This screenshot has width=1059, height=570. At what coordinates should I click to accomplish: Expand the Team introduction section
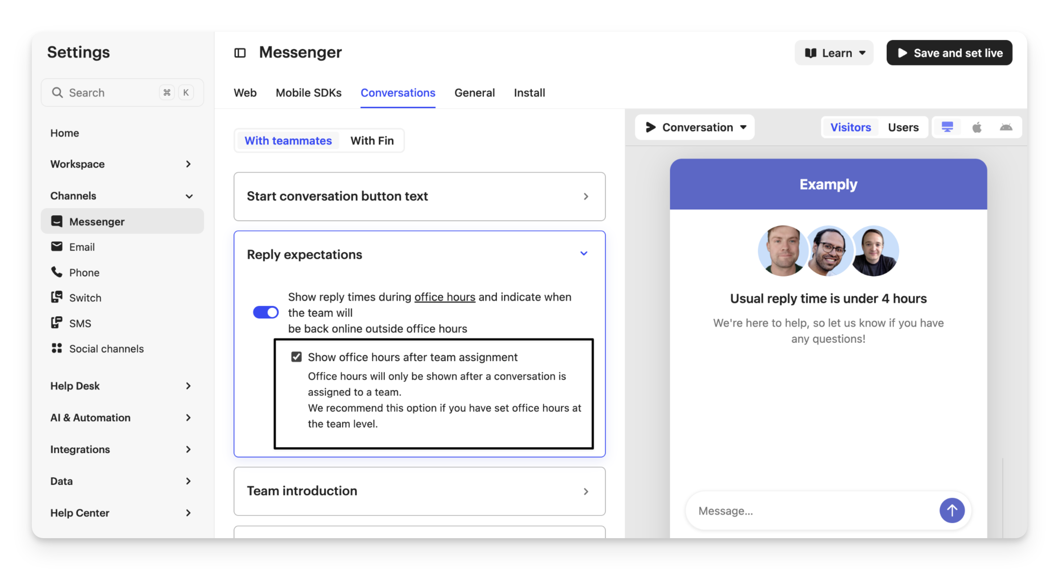coord(419,491)
